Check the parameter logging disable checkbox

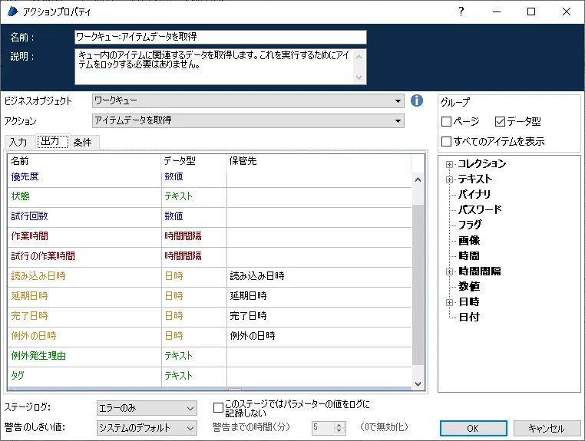click(x=219, y=408)
